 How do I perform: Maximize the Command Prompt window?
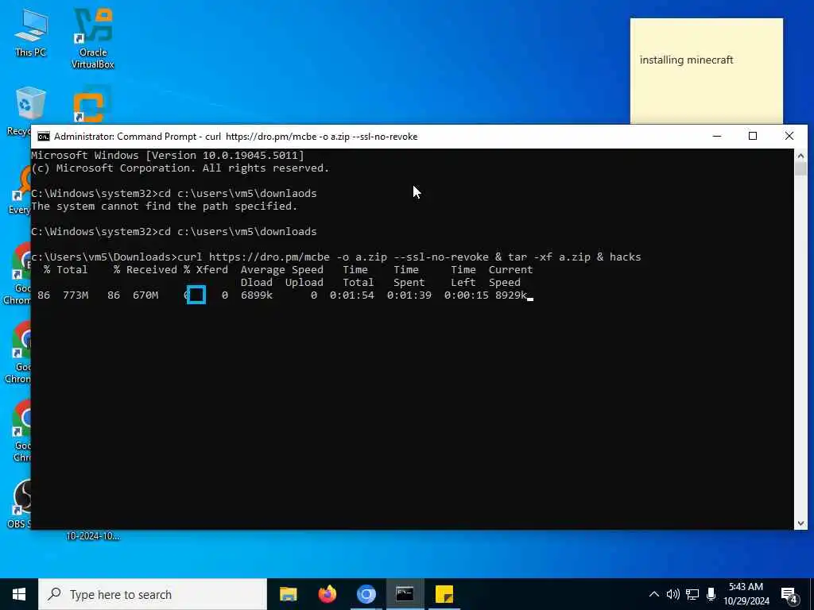click(753, 137)
